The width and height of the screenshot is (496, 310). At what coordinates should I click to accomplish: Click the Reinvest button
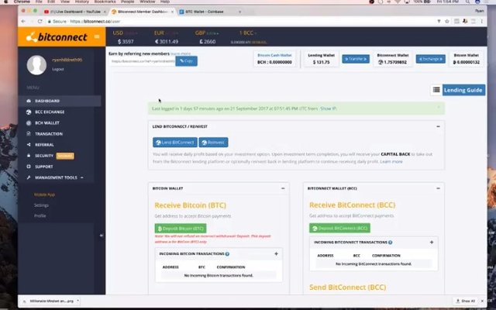tap(213, 143)
